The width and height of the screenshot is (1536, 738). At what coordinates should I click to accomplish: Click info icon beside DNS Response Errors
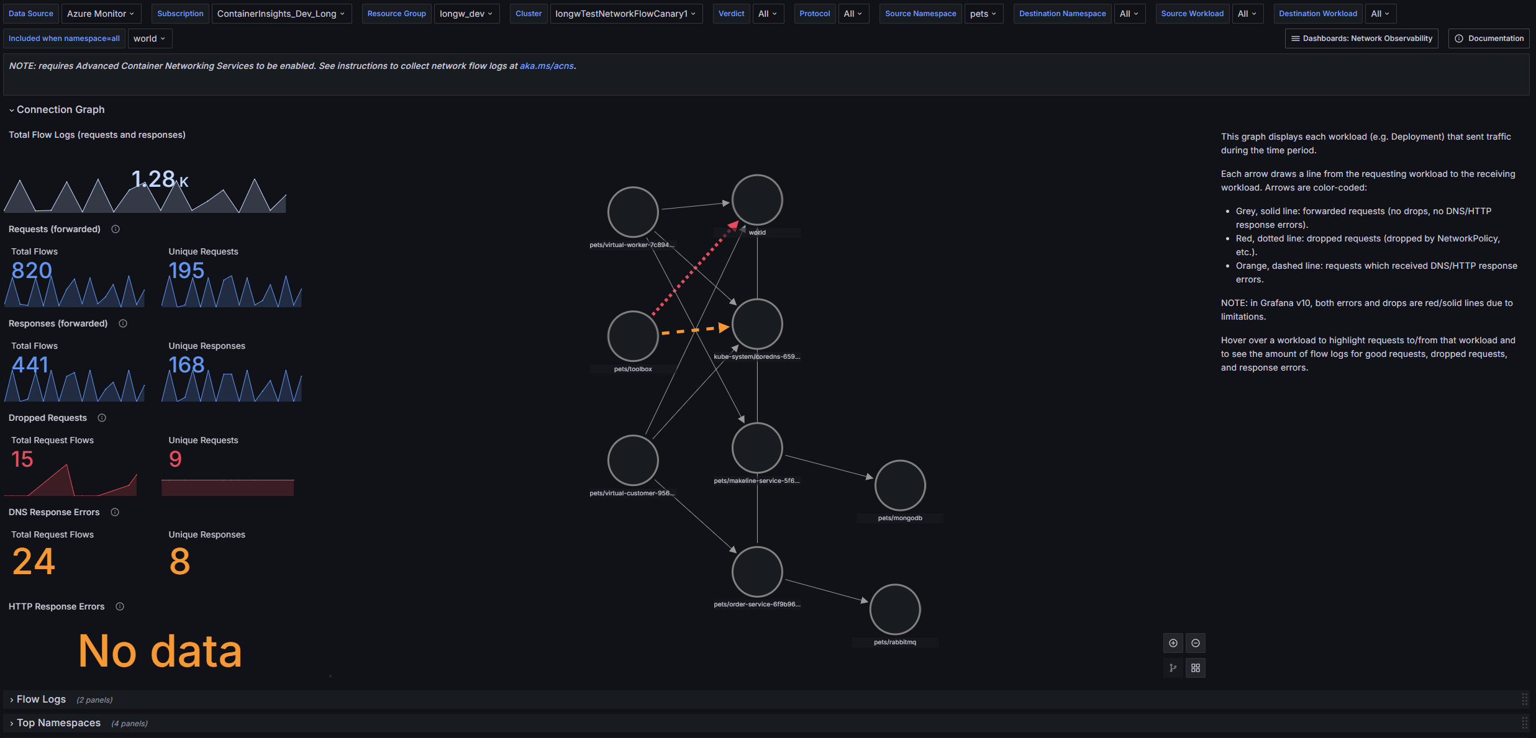[x=115, y=512]
